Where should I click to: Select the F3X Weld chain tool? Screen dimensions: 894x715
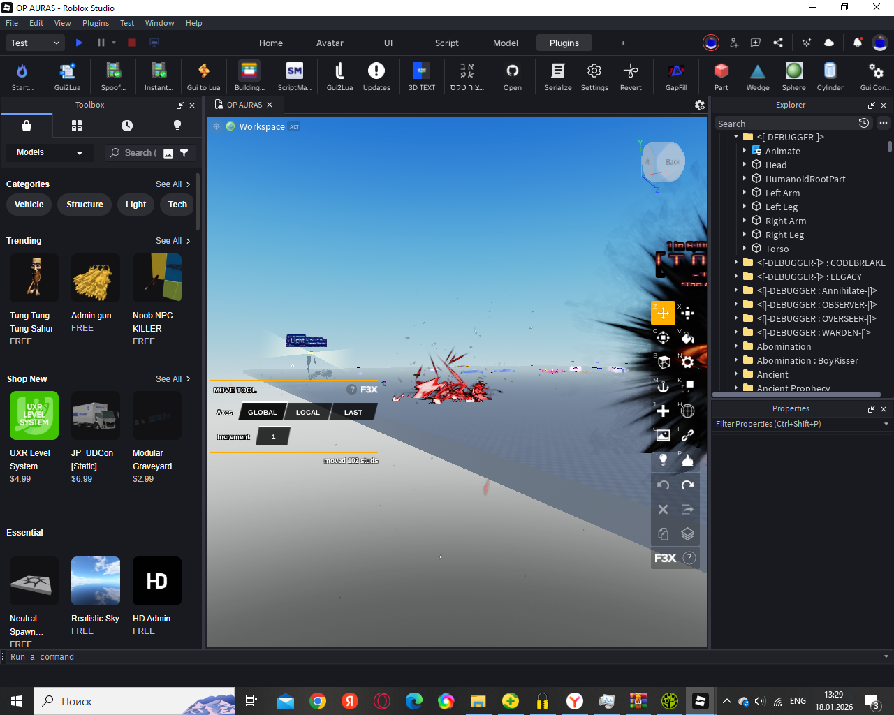tap(687, 435)
